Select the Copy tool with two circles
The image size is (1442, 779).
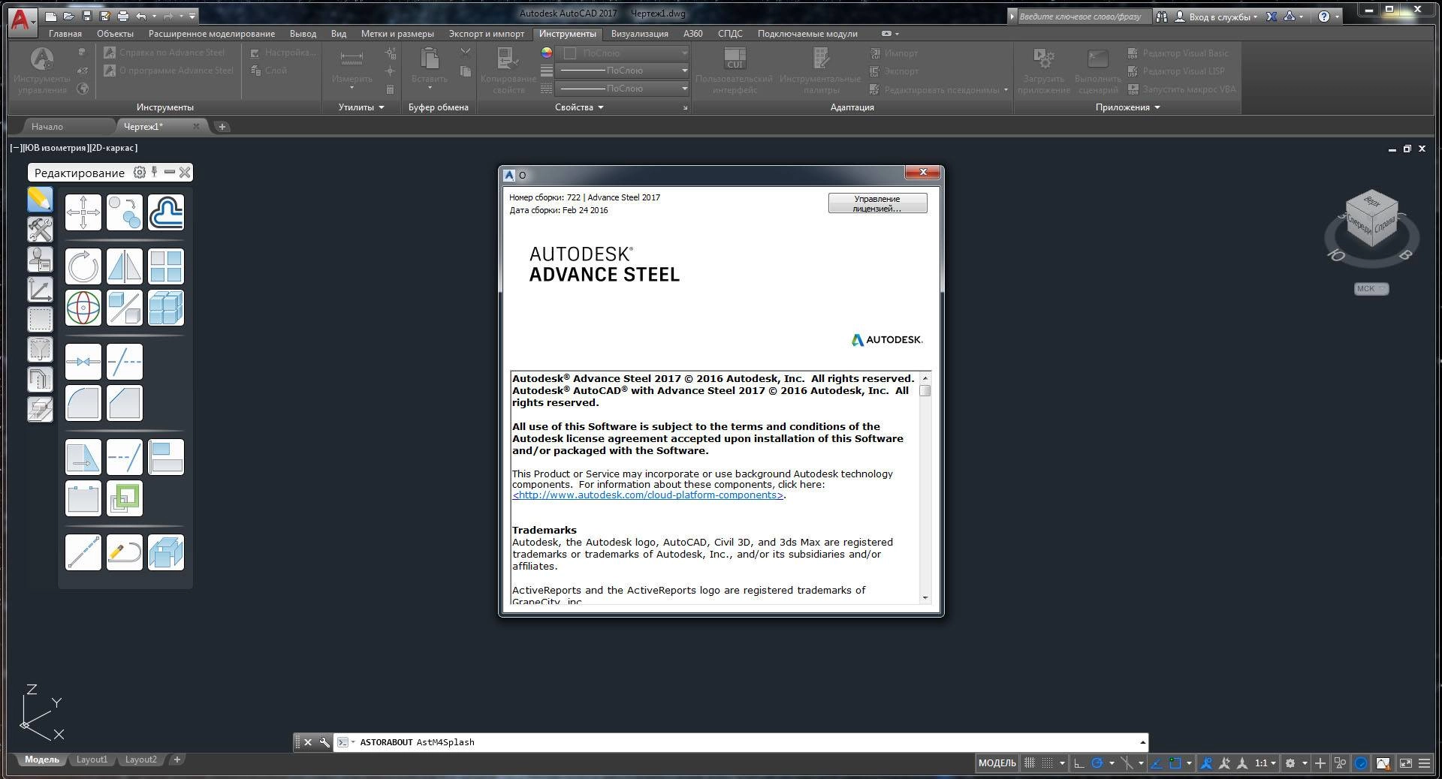[x=125, y=212]
